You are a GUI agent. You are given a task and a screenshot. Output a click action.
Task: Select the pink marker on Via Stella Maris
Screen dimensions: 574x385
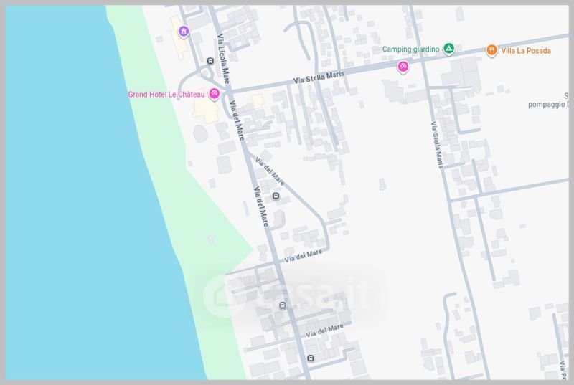coord(403,67)
